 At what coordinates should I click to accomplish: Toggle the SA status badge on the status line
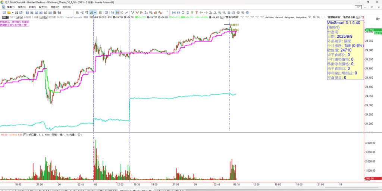tap(4, 17)
